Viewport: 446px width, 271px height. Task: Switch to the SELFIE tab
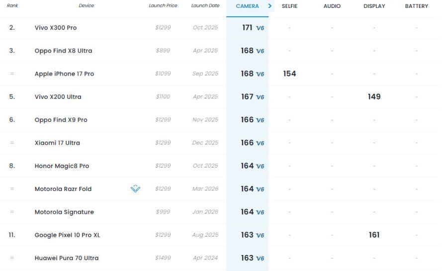pyautogui.click(x=289, y=6)
